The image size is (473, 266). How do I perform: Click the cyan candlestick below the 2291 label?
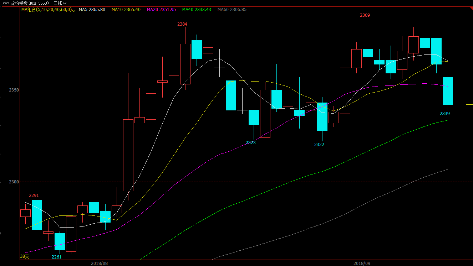pos(37,215)
